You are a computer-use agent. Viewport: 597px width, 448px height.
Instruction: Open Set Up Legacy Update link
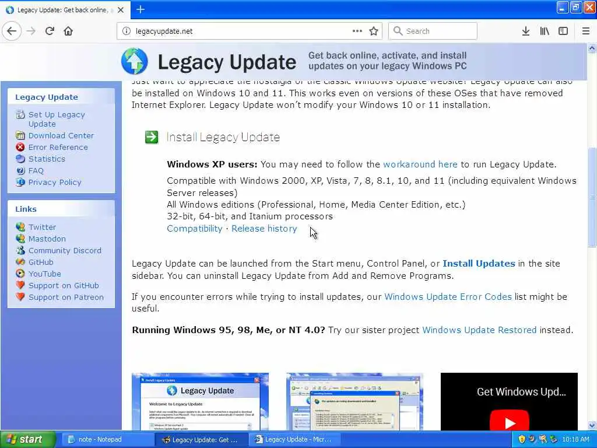(57, 119)
